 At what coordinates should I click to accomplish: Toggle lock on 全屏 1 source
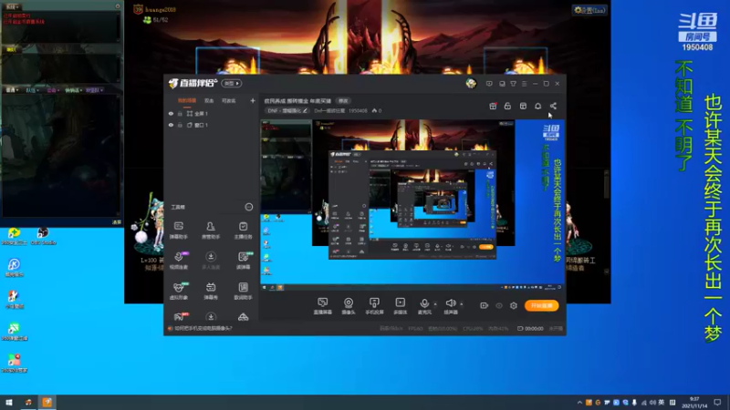pyautogui.click(x=180, y=113)
